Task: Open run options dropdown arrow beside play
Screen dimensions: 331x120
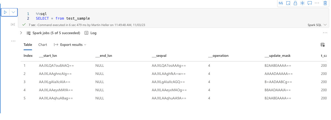Action: click(13, 12)
